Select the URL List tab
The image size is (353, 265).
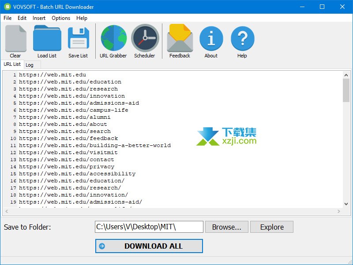tap(12, 64)
